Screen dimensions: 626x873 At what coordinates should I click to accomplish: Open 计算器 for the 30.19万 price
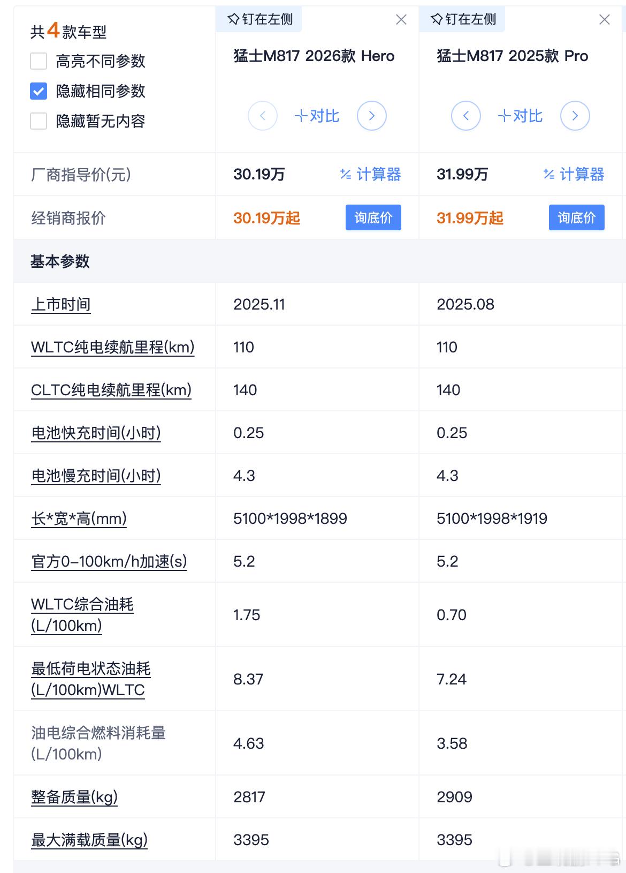coord(370,174)
